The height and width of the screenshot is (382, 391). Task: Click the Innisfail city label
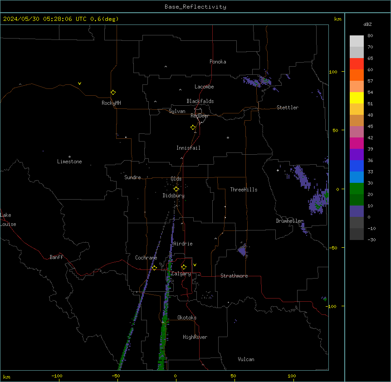[188, 148]
